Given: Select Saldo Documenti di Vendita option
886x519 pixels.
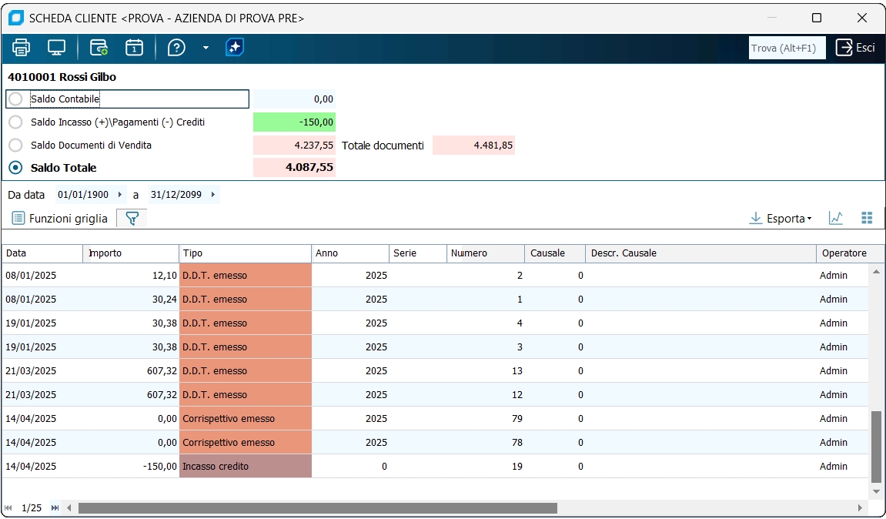Looking at the screenshot, I should click(x=15, y=145).
